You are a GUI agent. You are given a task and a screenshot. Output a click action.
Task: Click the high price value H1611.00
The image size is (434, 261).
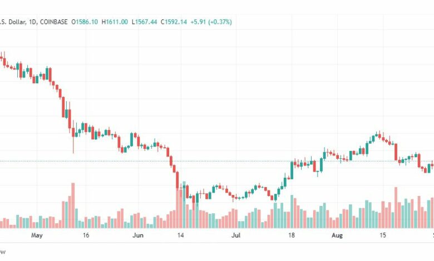pyautogui.click(x=115, y=22)
